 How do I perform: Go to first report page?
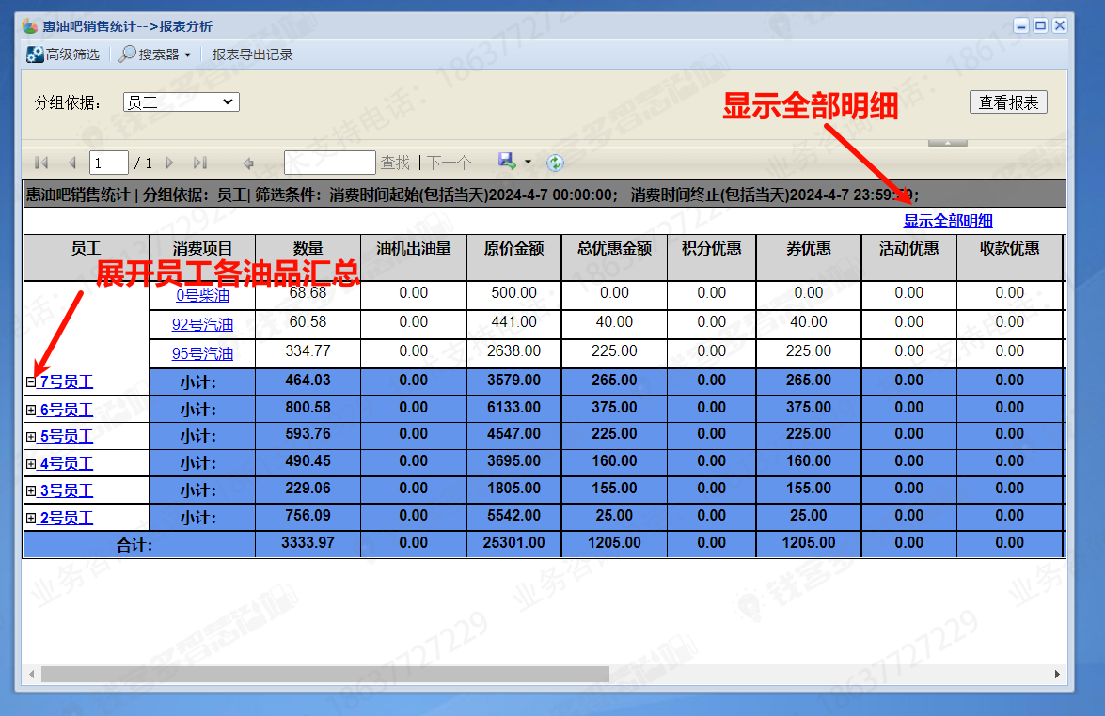coord(41,163)
